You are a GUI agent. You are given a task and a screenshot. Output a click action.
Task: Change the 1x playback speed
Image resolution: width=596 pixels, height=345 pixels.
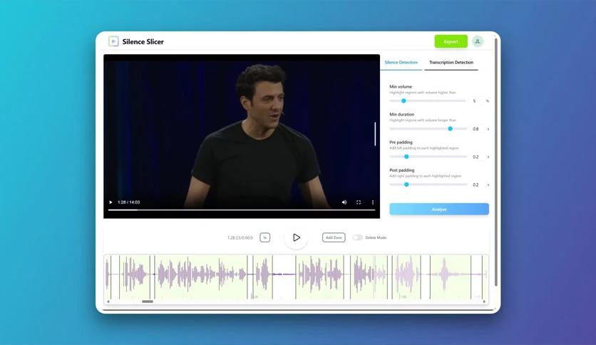(264, 237)
